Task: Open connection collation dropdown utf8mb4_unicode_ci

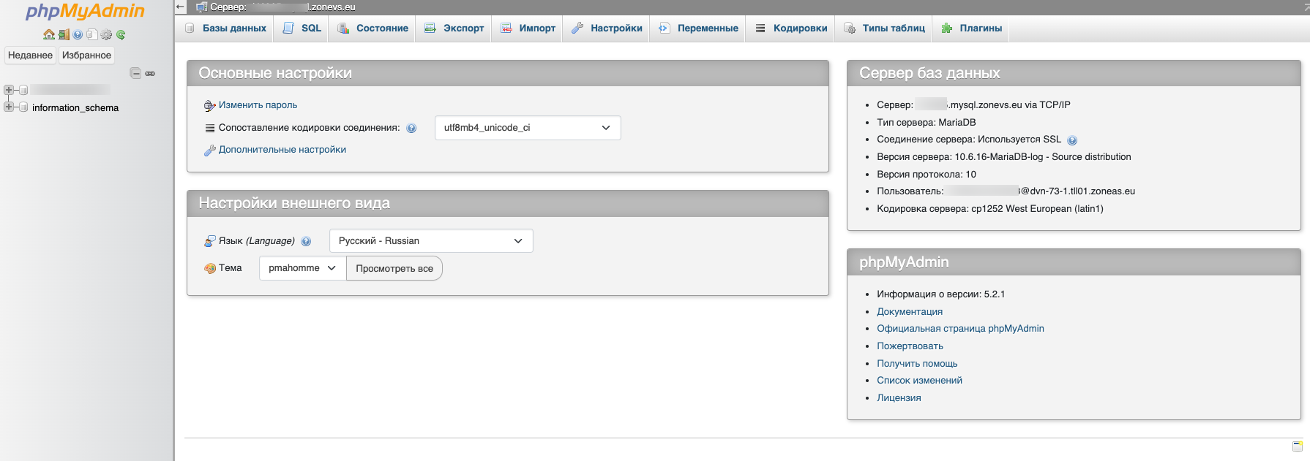Action: click(527, 128)
